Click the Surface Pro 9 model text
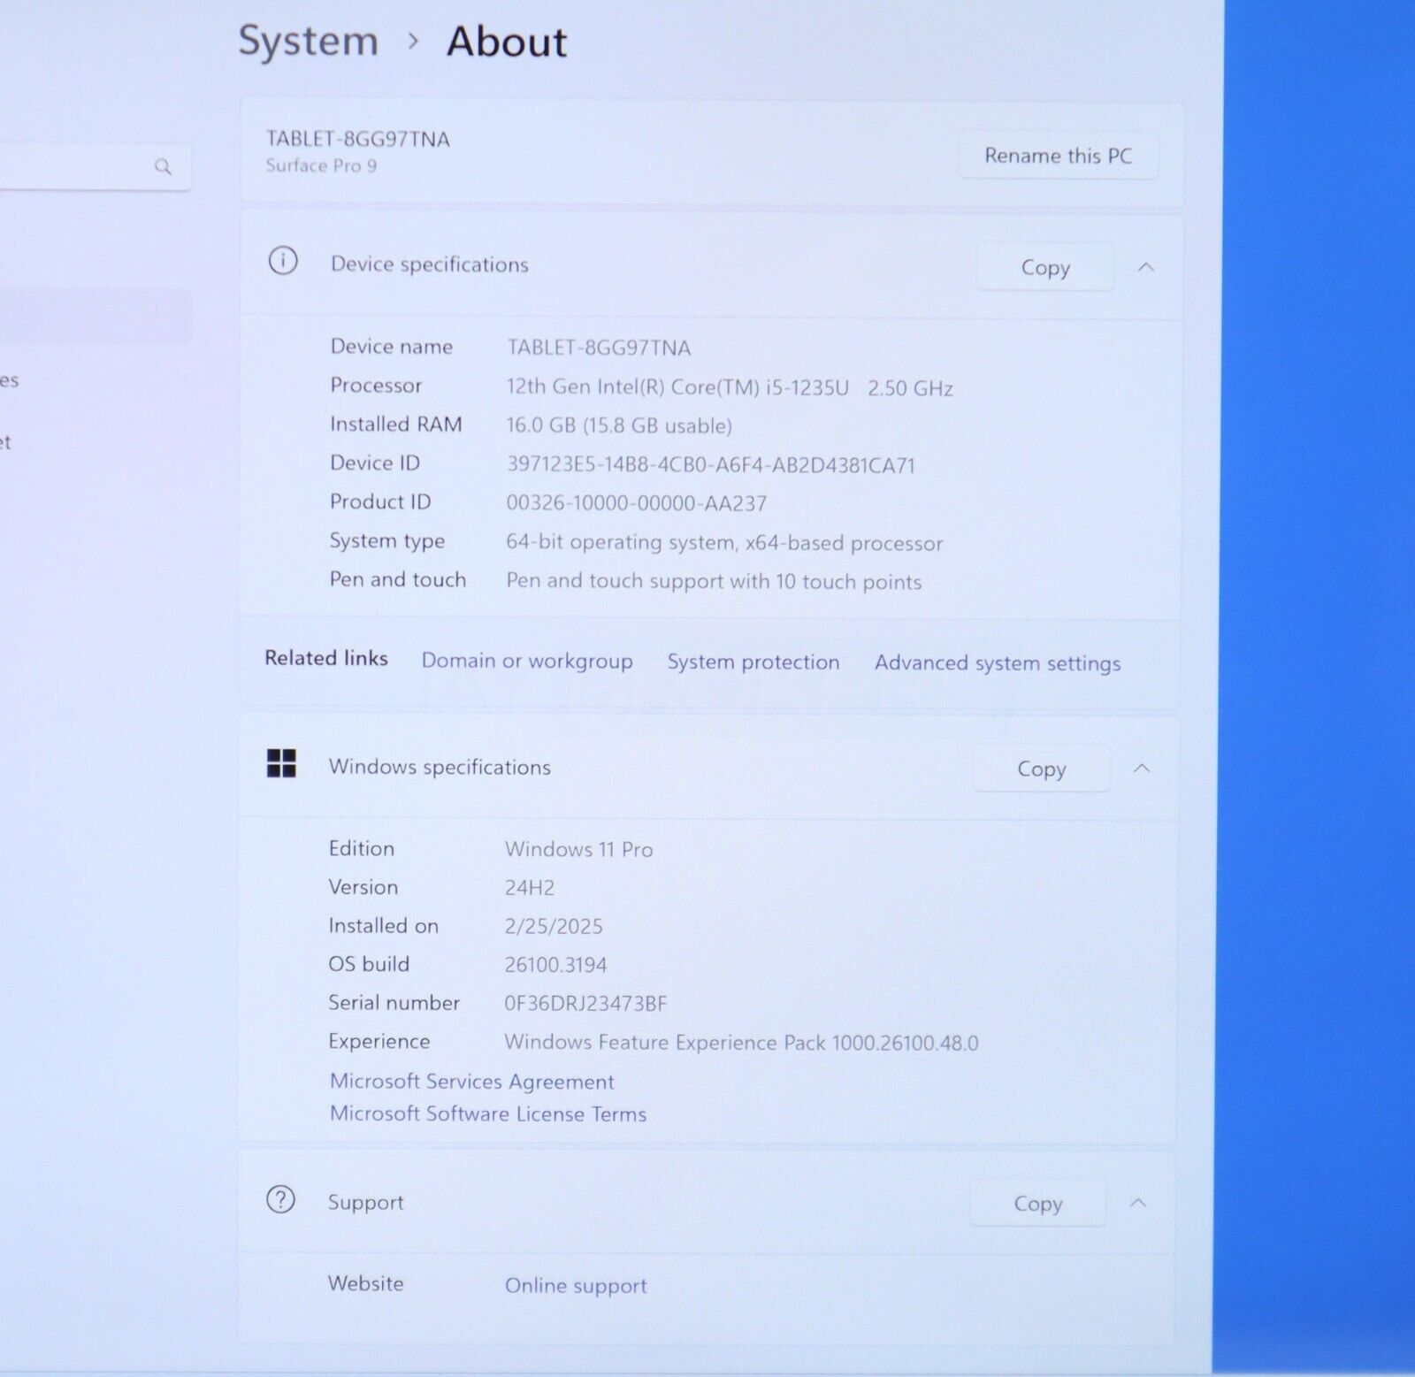1415x1377 pixels. pos(321,165)
